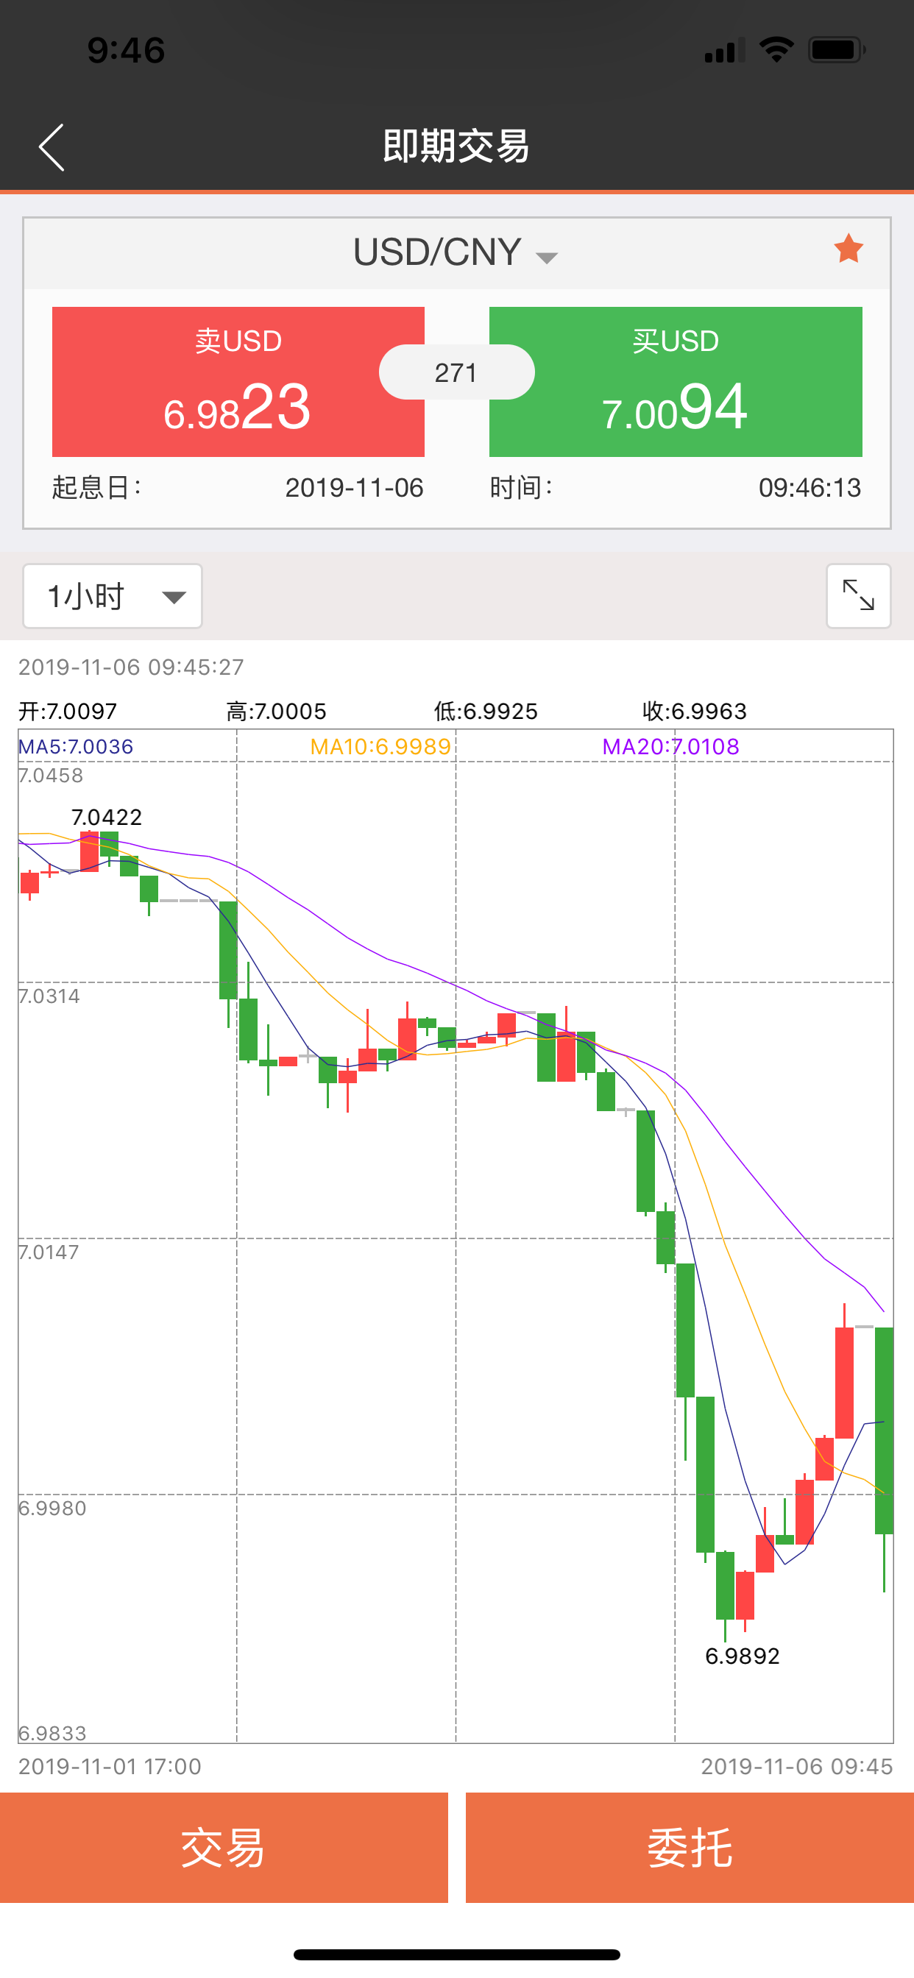Screen dimensions: 914x1978
Task: Tap the chart timestamp 2019-11-06 09:45:27
Action: (x=131, y=667)
